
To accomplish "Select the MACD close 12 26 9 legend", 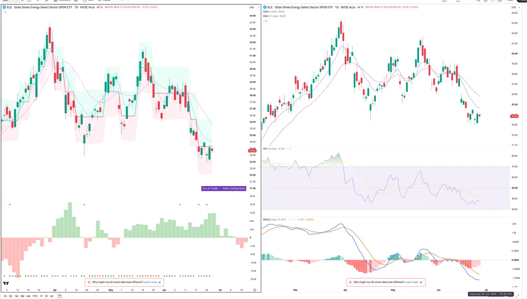I will [x=275, y=219].
